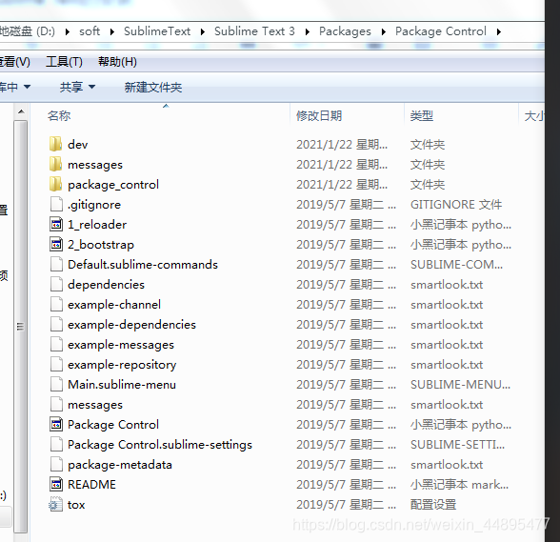Navigate to Packages in the address bar

tap(345, 31)
